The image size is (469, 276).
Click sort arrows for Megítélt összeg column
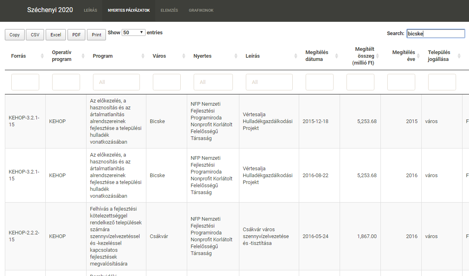[x=377, y=56]
